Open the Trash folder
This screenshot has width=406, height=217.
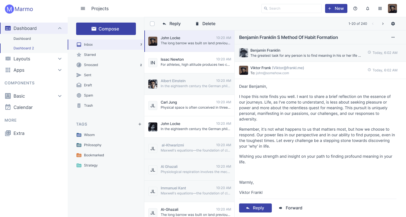[106, 106]
